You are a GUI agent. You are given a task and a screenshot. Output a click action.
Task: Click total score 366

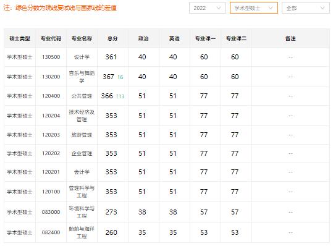[x=107, y=96]
